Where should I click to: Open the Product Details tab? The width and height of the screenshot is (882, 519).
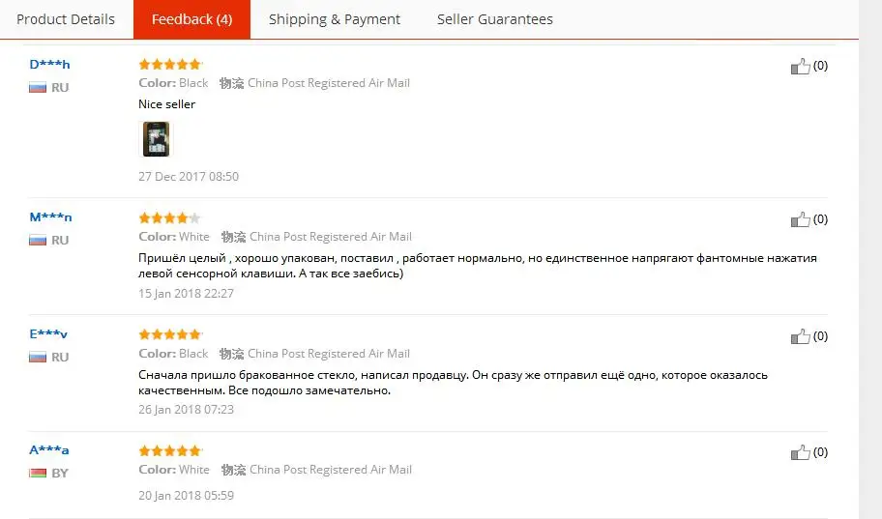(66, 19)
